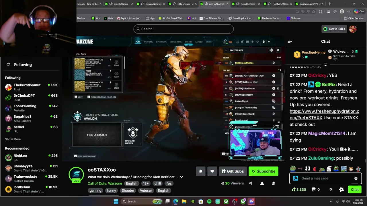The image size is (367, 206).
Task: Click the Kick search box
Action: pos(183,29)
